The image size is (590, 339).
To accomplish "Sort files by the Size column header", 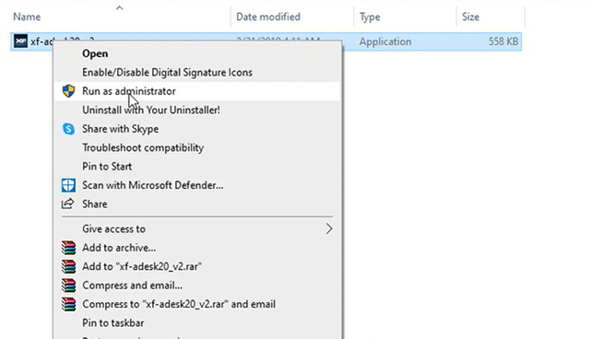I will [x=470, y=17].
